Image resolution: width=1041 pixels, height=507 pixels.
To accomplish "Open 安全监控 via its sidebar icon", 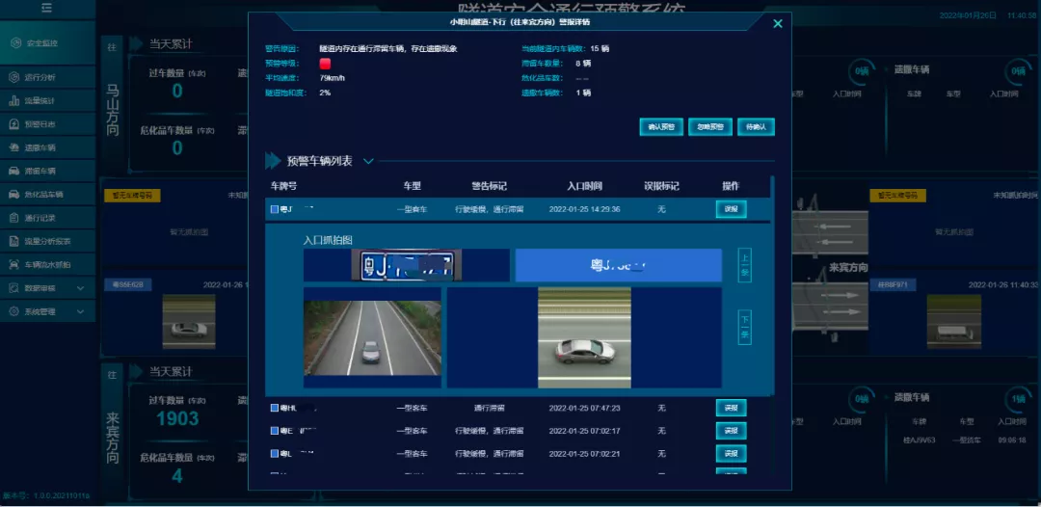I will pos(15,43).
